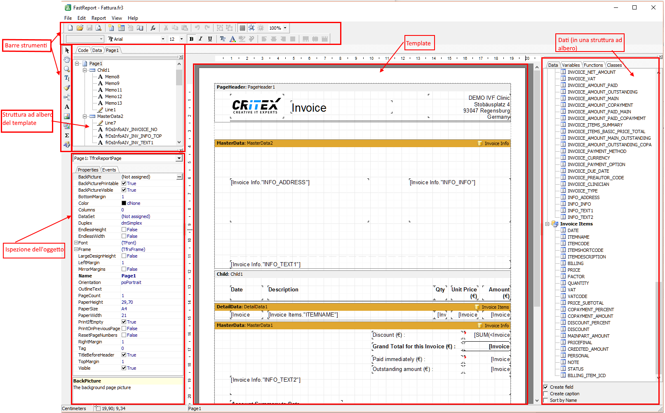Expand the Font property group

pos(76,243)
